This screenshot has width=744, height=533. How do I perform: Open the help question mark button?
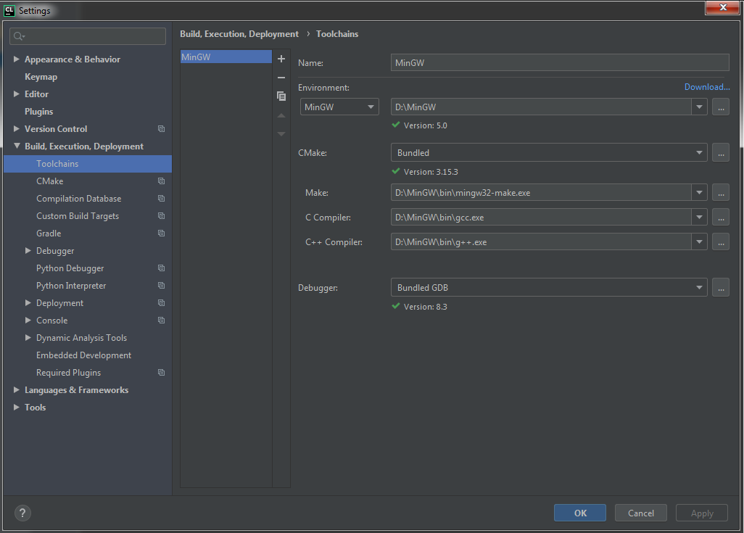click(x=22, y=513)
